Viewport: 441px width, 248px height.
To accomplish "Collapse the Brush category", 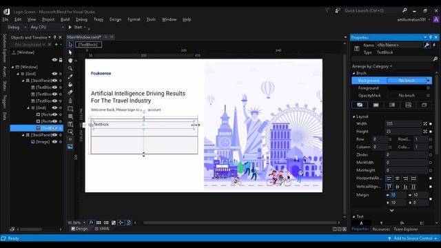I will [353, 73].
